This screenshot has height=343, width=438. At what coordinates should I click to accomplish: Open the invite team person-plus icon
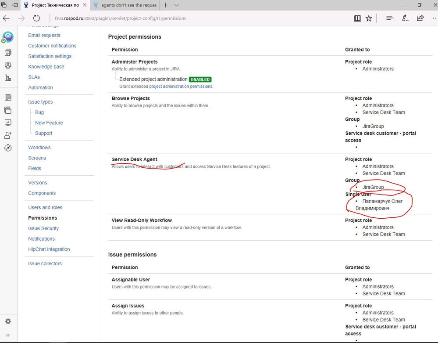pos(8,135)
